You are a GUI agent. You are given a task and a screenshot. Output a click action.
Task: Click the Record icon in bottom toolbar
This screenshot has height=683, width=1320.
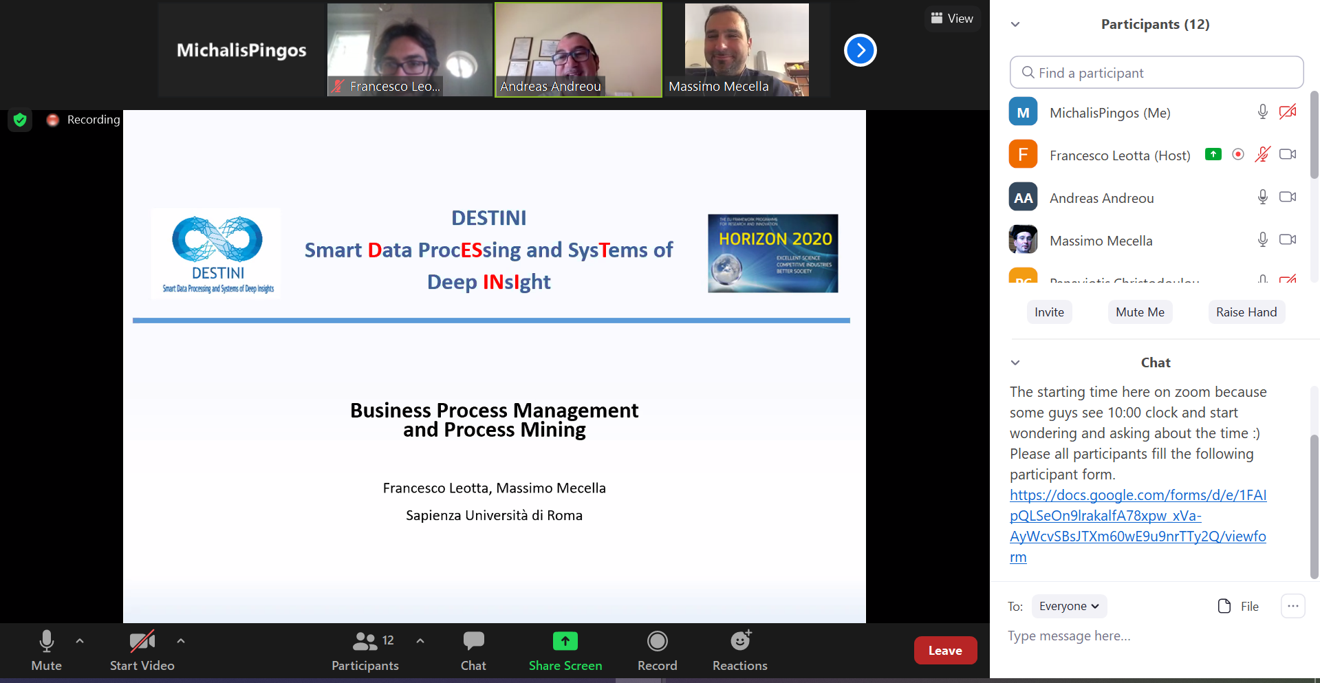[x=657, y=642]
